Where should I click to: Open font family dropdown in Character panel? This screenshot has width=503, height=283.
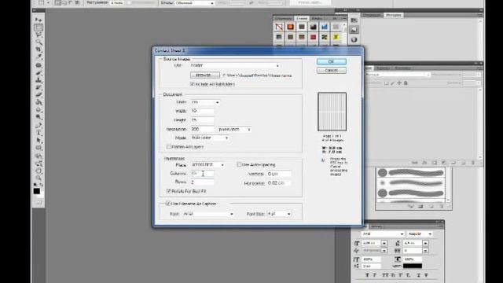(x=383, y=234)
